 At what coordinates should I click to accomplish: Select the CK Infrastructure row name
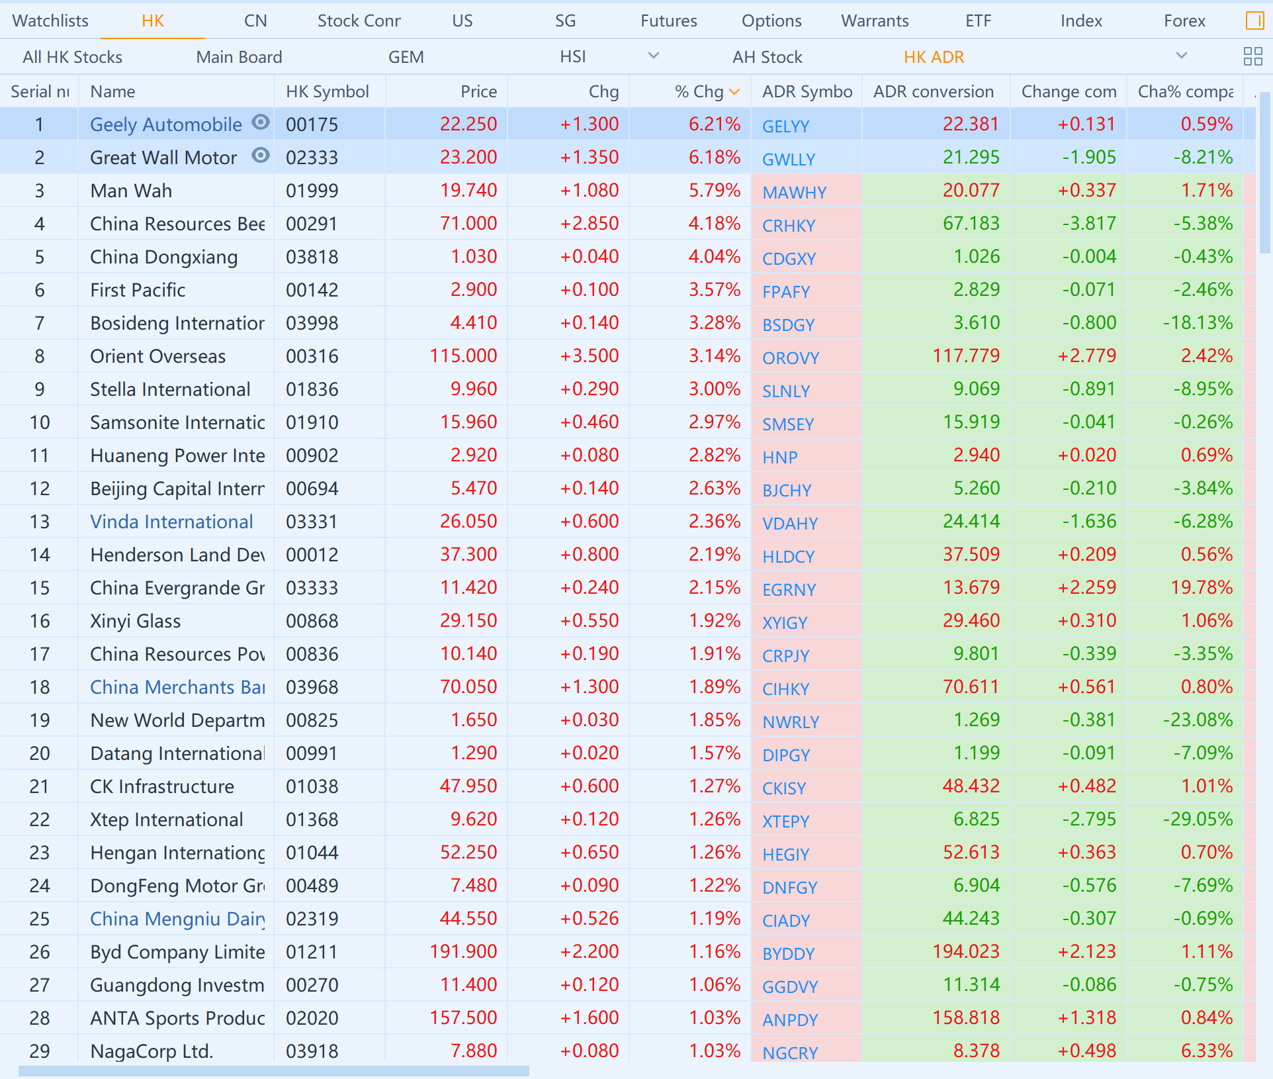pyautogui.click(x=162, y=786)
